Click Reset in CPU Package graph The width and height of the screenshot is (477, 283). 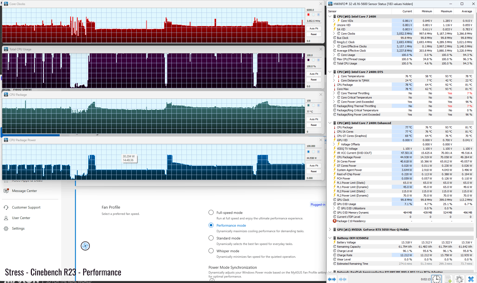click(x=314, y=125)
